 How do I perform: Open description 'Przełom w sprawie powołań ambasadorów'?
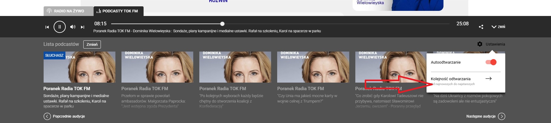click(154, 101)
